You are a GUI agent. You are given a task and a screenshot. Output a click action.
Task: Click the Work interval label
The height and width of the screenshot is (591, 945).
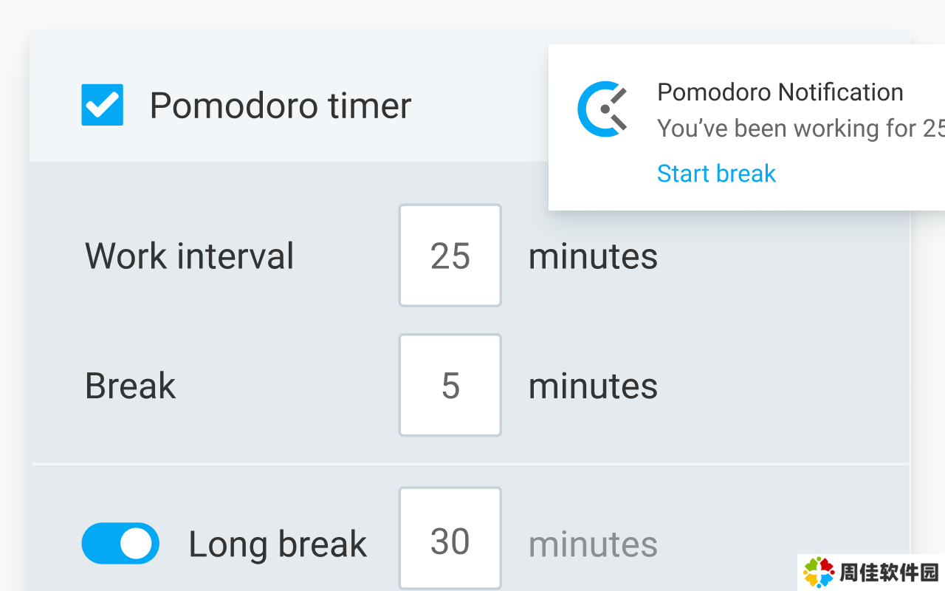point(190,256)
